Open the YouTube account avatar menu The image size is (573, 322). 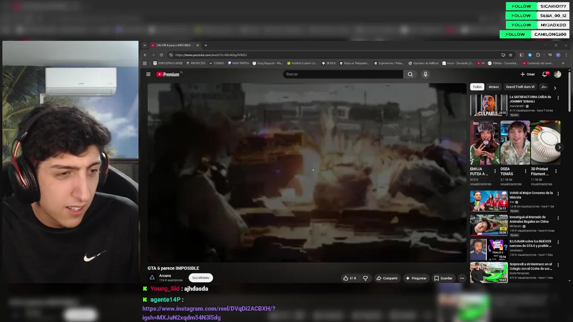557,74
